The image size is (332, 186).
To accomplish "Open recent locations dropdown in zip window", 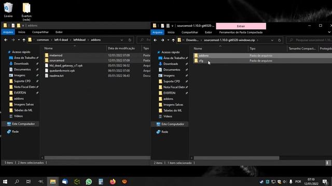I will click(168, 40).
